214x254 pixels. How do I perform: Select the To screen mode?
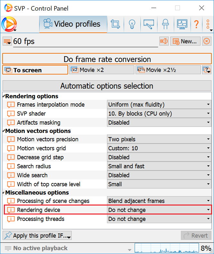pos(35,70)
